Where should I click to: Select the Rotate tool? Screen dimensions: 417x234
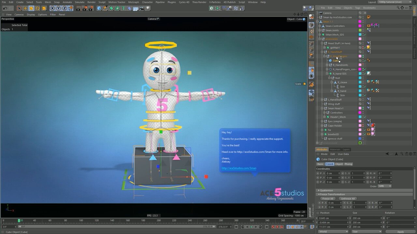38,8
